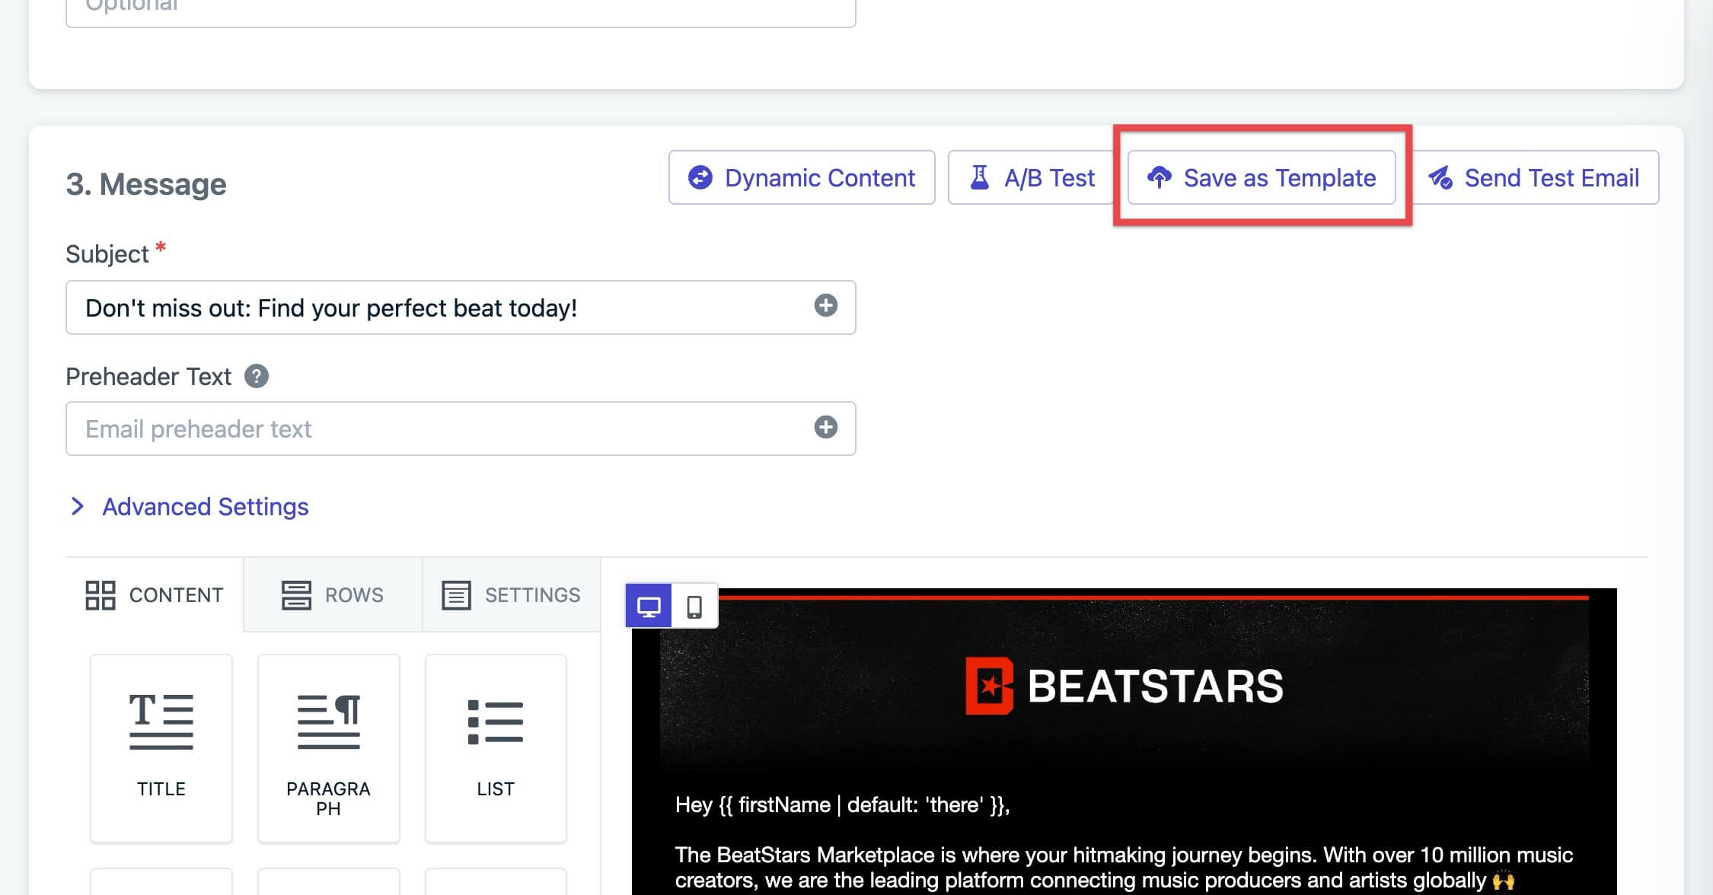This screenshot has width=1713, height=895.
Task: Click the Dynamic Content icon
Action: [699, 177]
